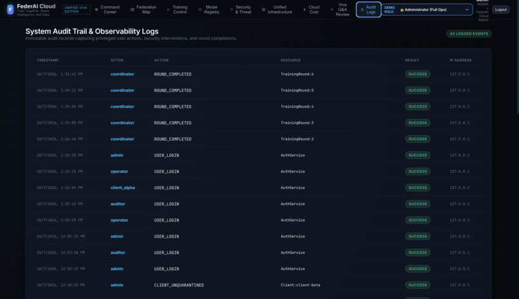Click the FederAI Cloud logo icon

point(10,10)
